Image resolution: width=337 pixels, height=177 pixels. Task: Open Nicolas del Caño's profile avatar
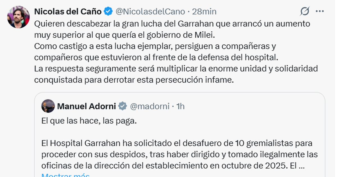18,17
